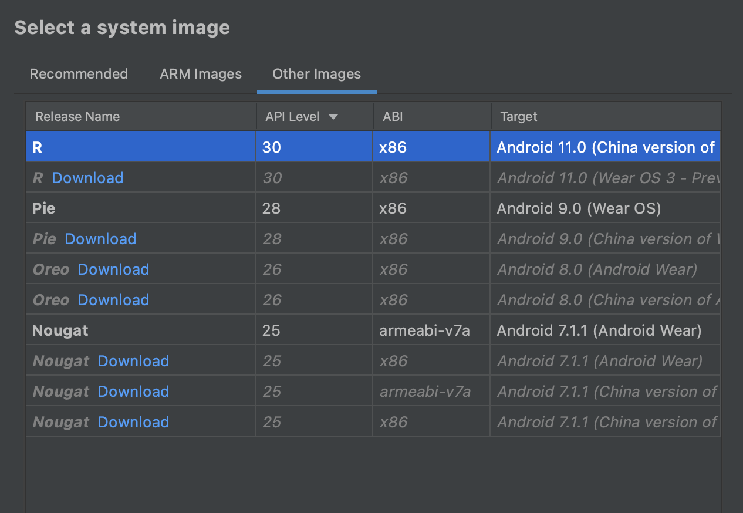Viewport: 743px width, 513px height.
Task: Download Nougat armeabi-v7a China version image
Action: [x=133, y=392]
